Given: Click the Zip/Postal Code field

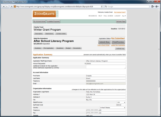Looking at the screenshot, I should [x=121, y=105].
